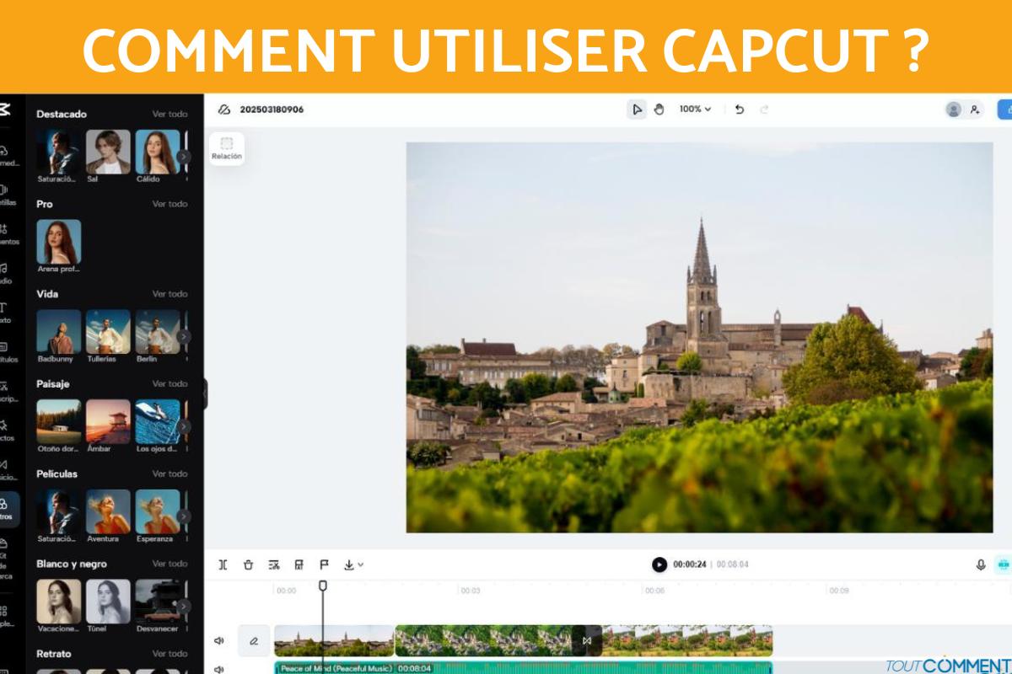Select the hand pan tool above the preview
Screen dimensions: 1012x674
[x=660, y=109]
